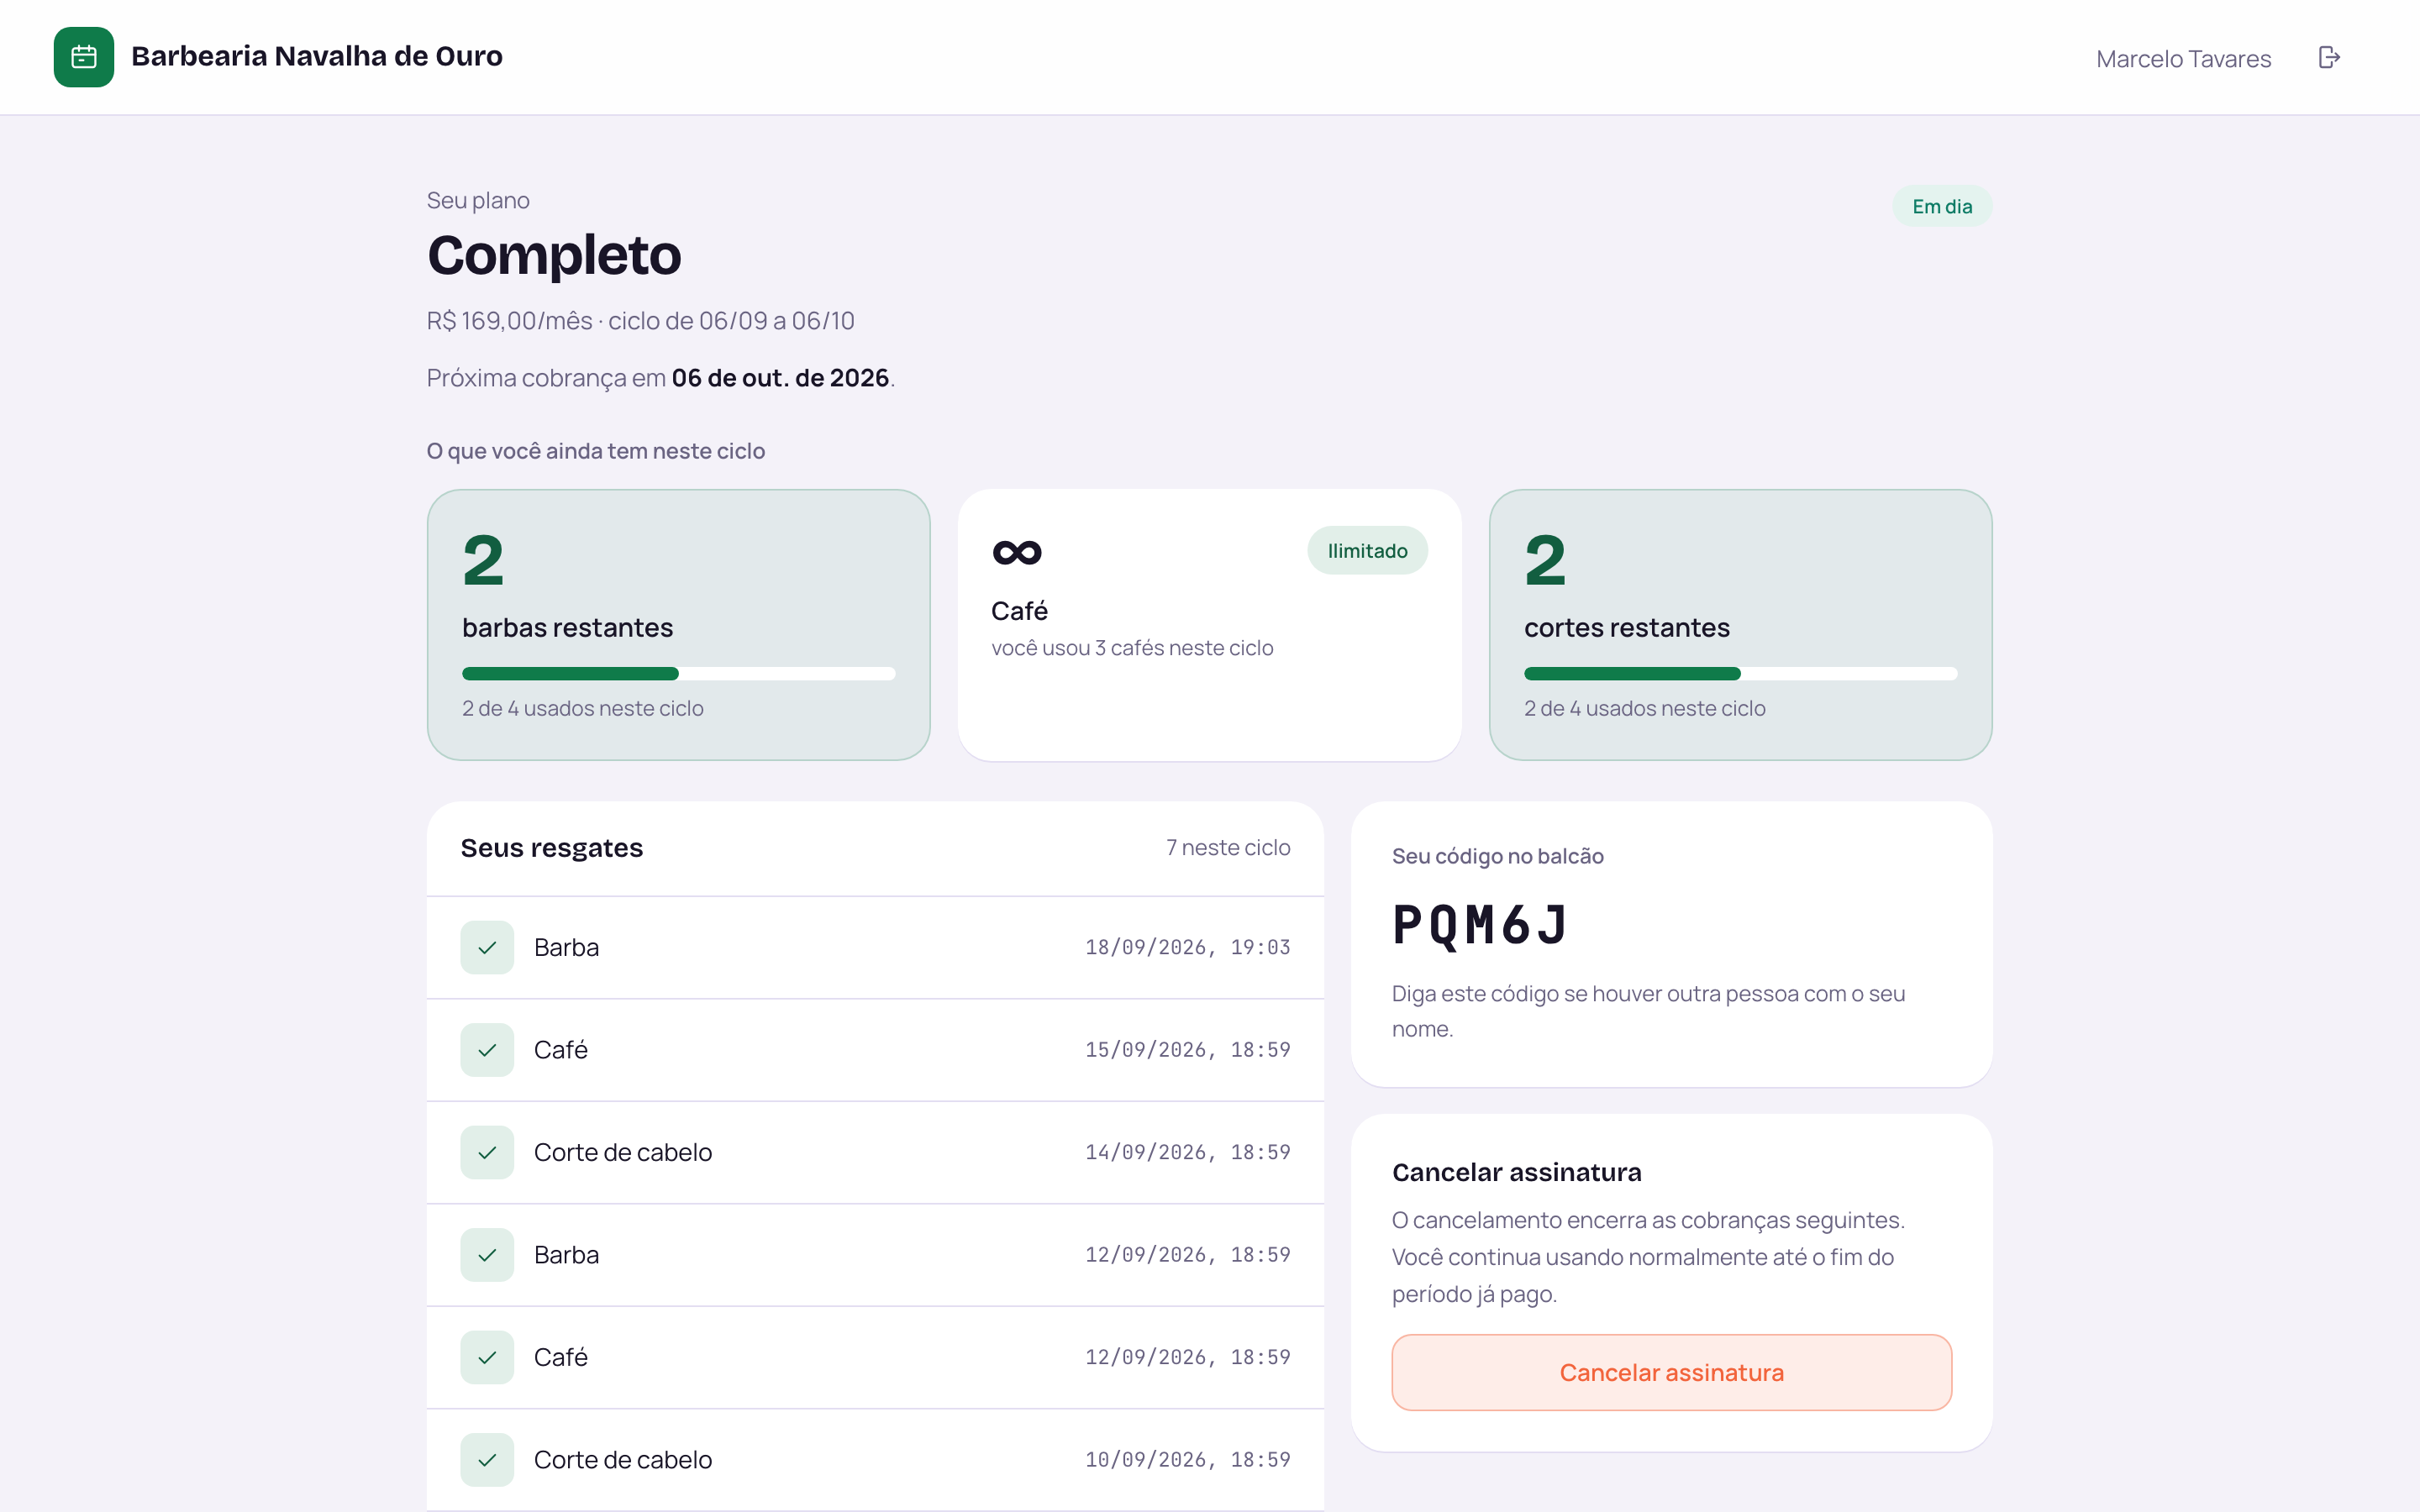Click timestamp 14/09/2026, 18:59
Screen dimensions: 2420x1512
(x=1187, y=1152)
